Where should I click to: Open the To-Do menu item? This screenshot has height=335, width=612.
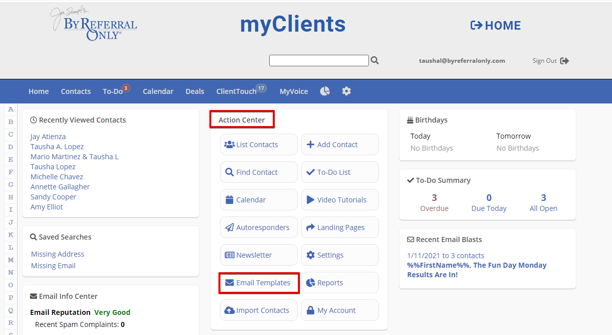(113, 91)
